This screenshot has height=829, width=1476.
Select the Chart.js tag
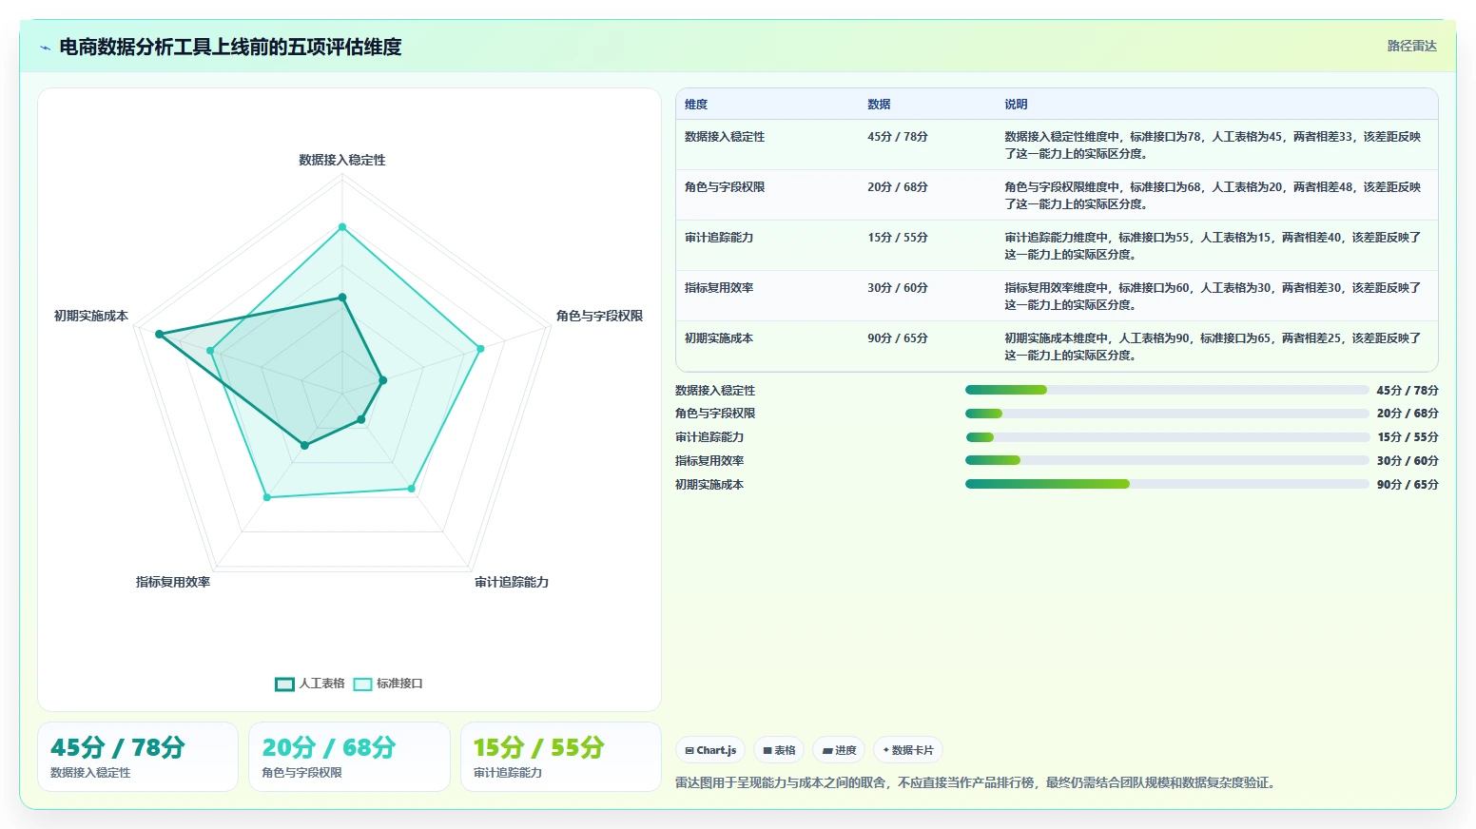point(710,750)
